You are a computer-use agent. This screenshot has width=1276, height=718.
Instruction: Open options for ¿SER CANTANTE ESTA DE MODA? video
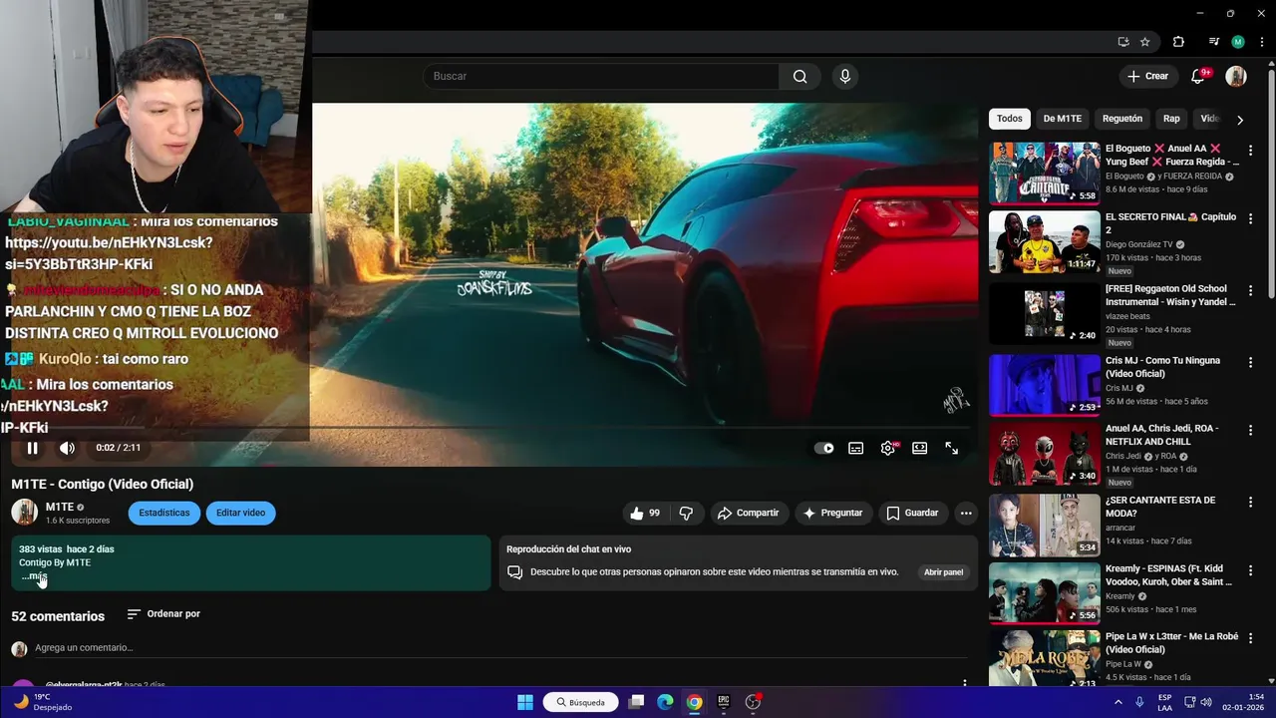pyautogui.click(x=1250, y=502)
